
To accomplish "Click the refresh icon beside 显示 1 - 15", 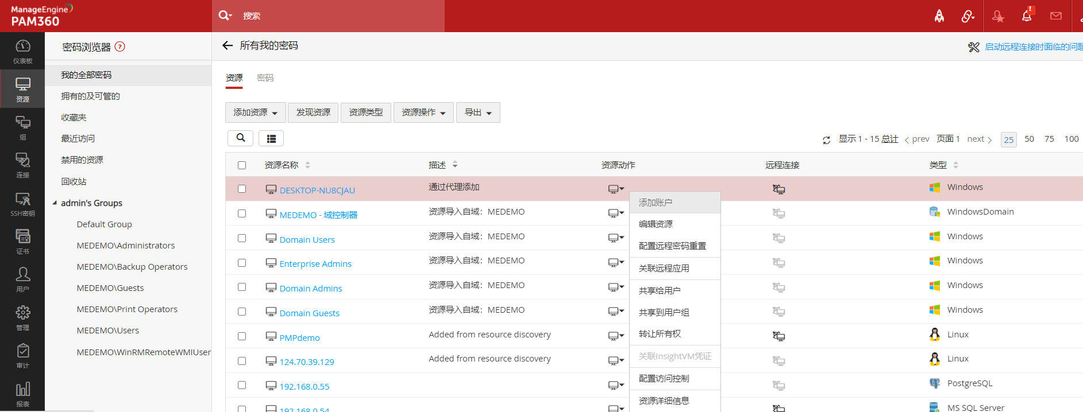I will pyautogui.click(x=826, y=140).
